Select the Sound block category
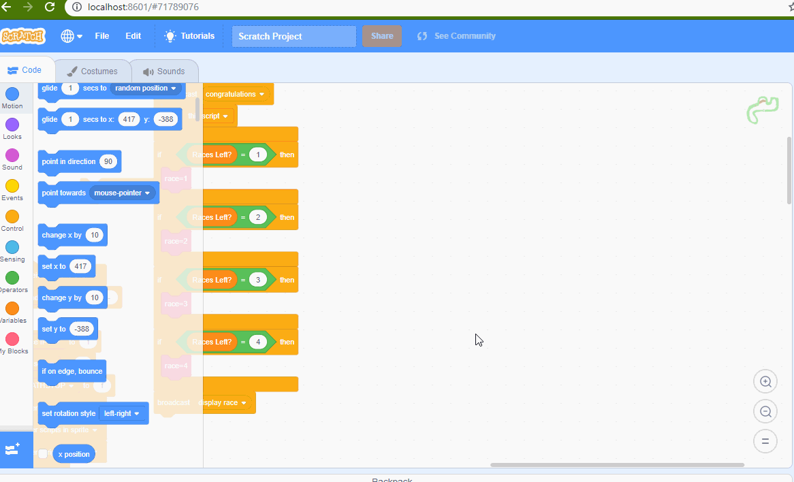Viewport: 794px width, 482px height. [12, 159]
